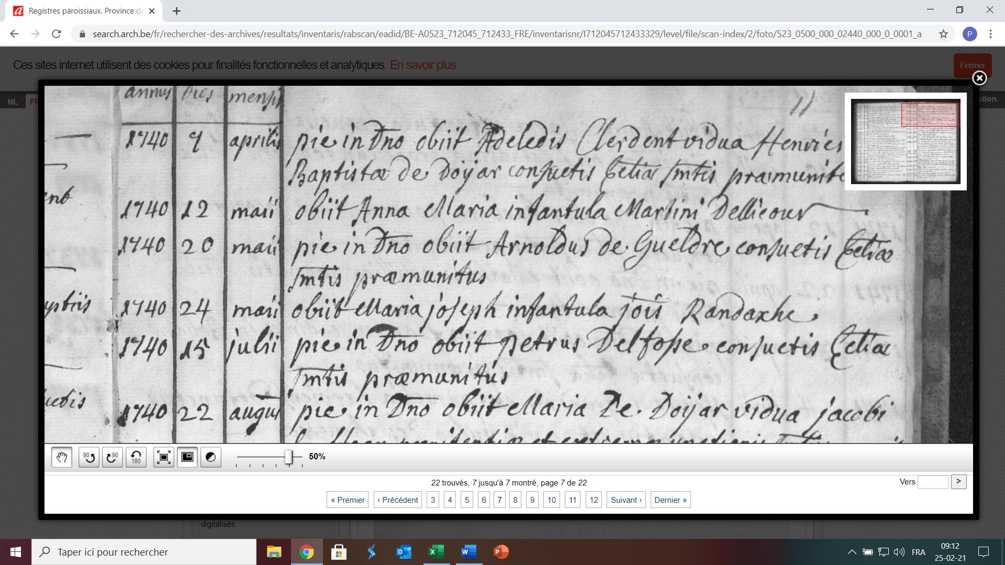
Task: Click the Vers page number field
Action: pos(933,482)
